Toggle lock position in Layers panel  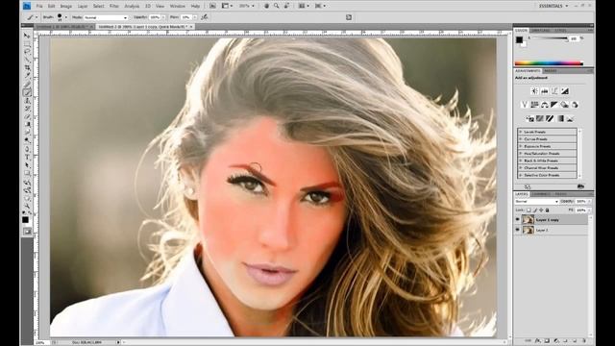point(541,210)
